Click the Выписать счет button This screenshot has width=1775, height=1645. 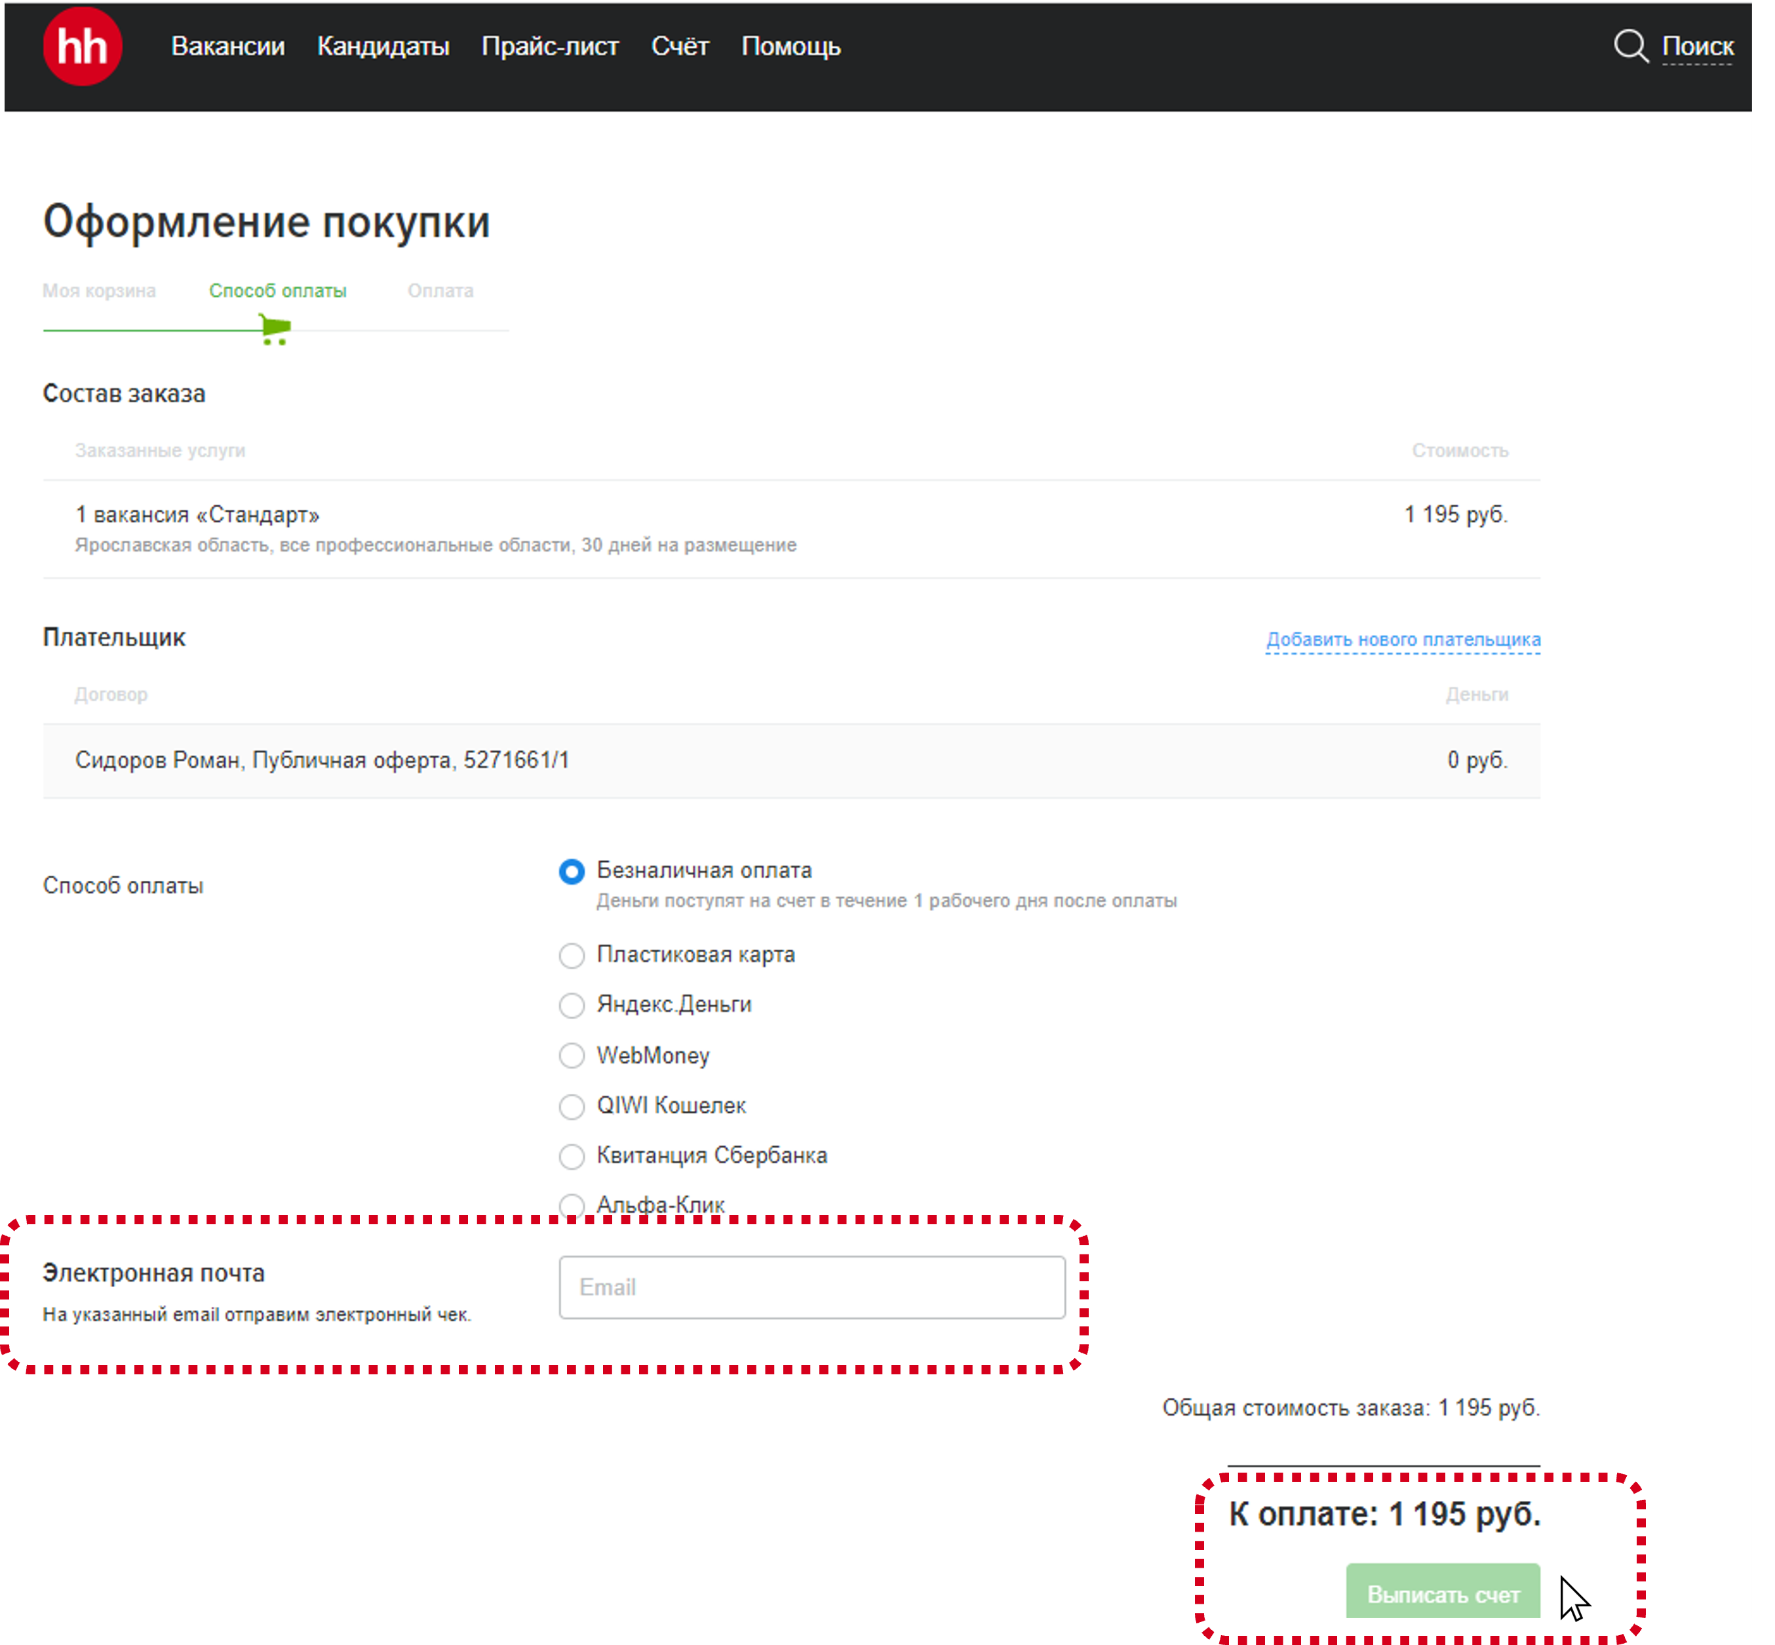1443,1591
